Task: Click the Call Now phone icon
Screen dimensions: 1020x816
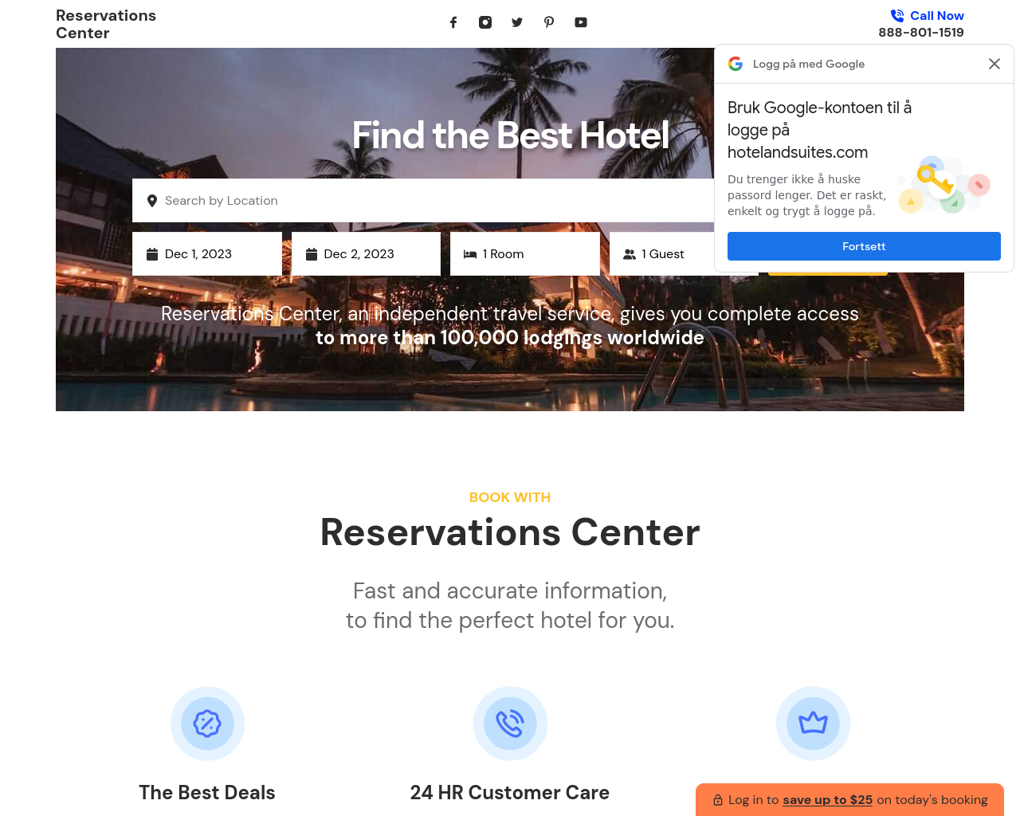Action: coord(897,16)
